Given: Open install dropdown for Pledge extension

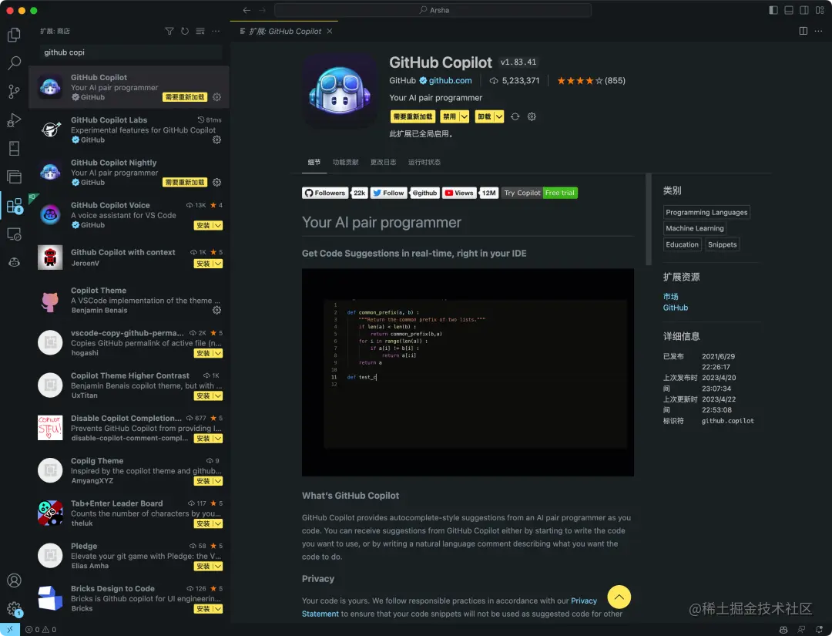Looking at the screenshot, I should coord(218,567).
